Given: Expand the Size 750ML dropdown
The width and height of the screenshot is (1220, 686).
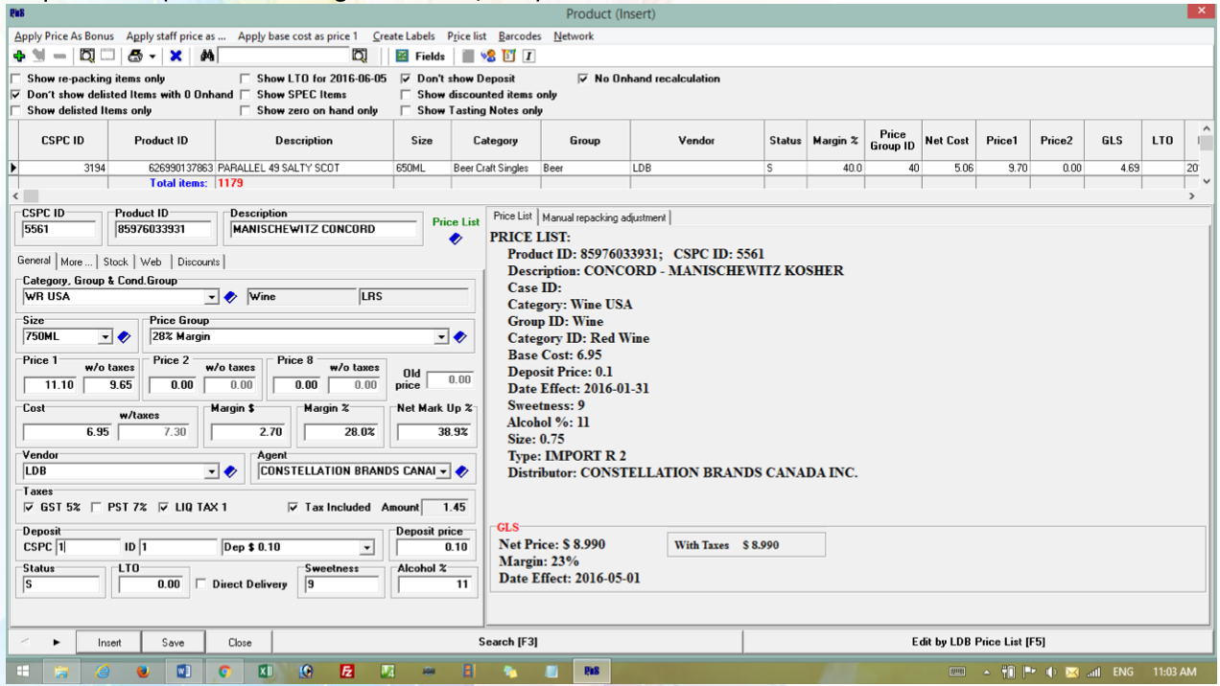Looking at the screenshot, I should tap(106, 337).
